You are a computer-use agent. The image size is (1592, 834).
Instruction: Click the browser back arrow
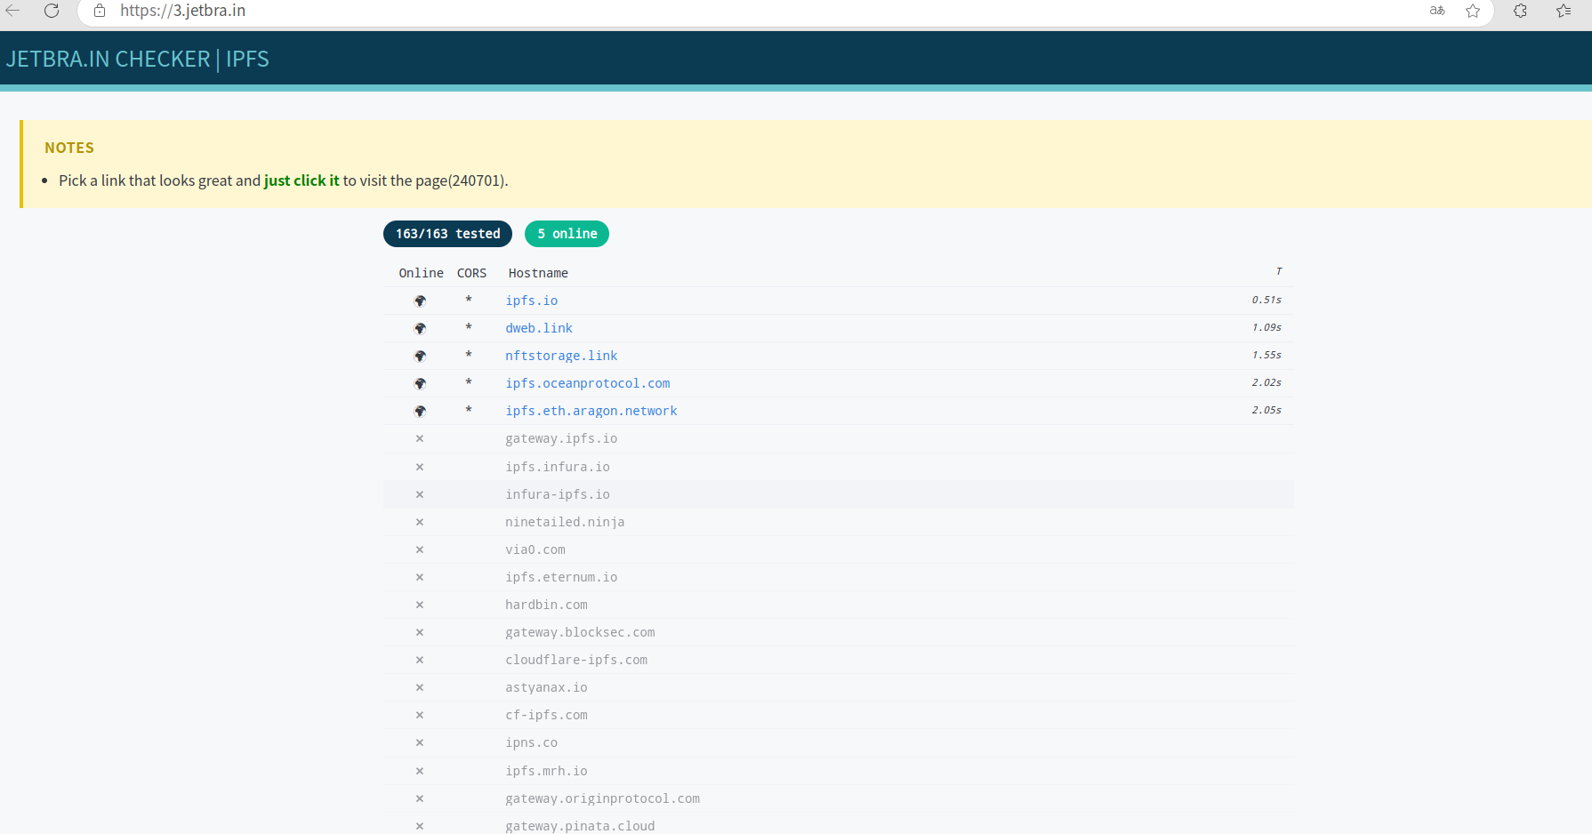(12, 11)
